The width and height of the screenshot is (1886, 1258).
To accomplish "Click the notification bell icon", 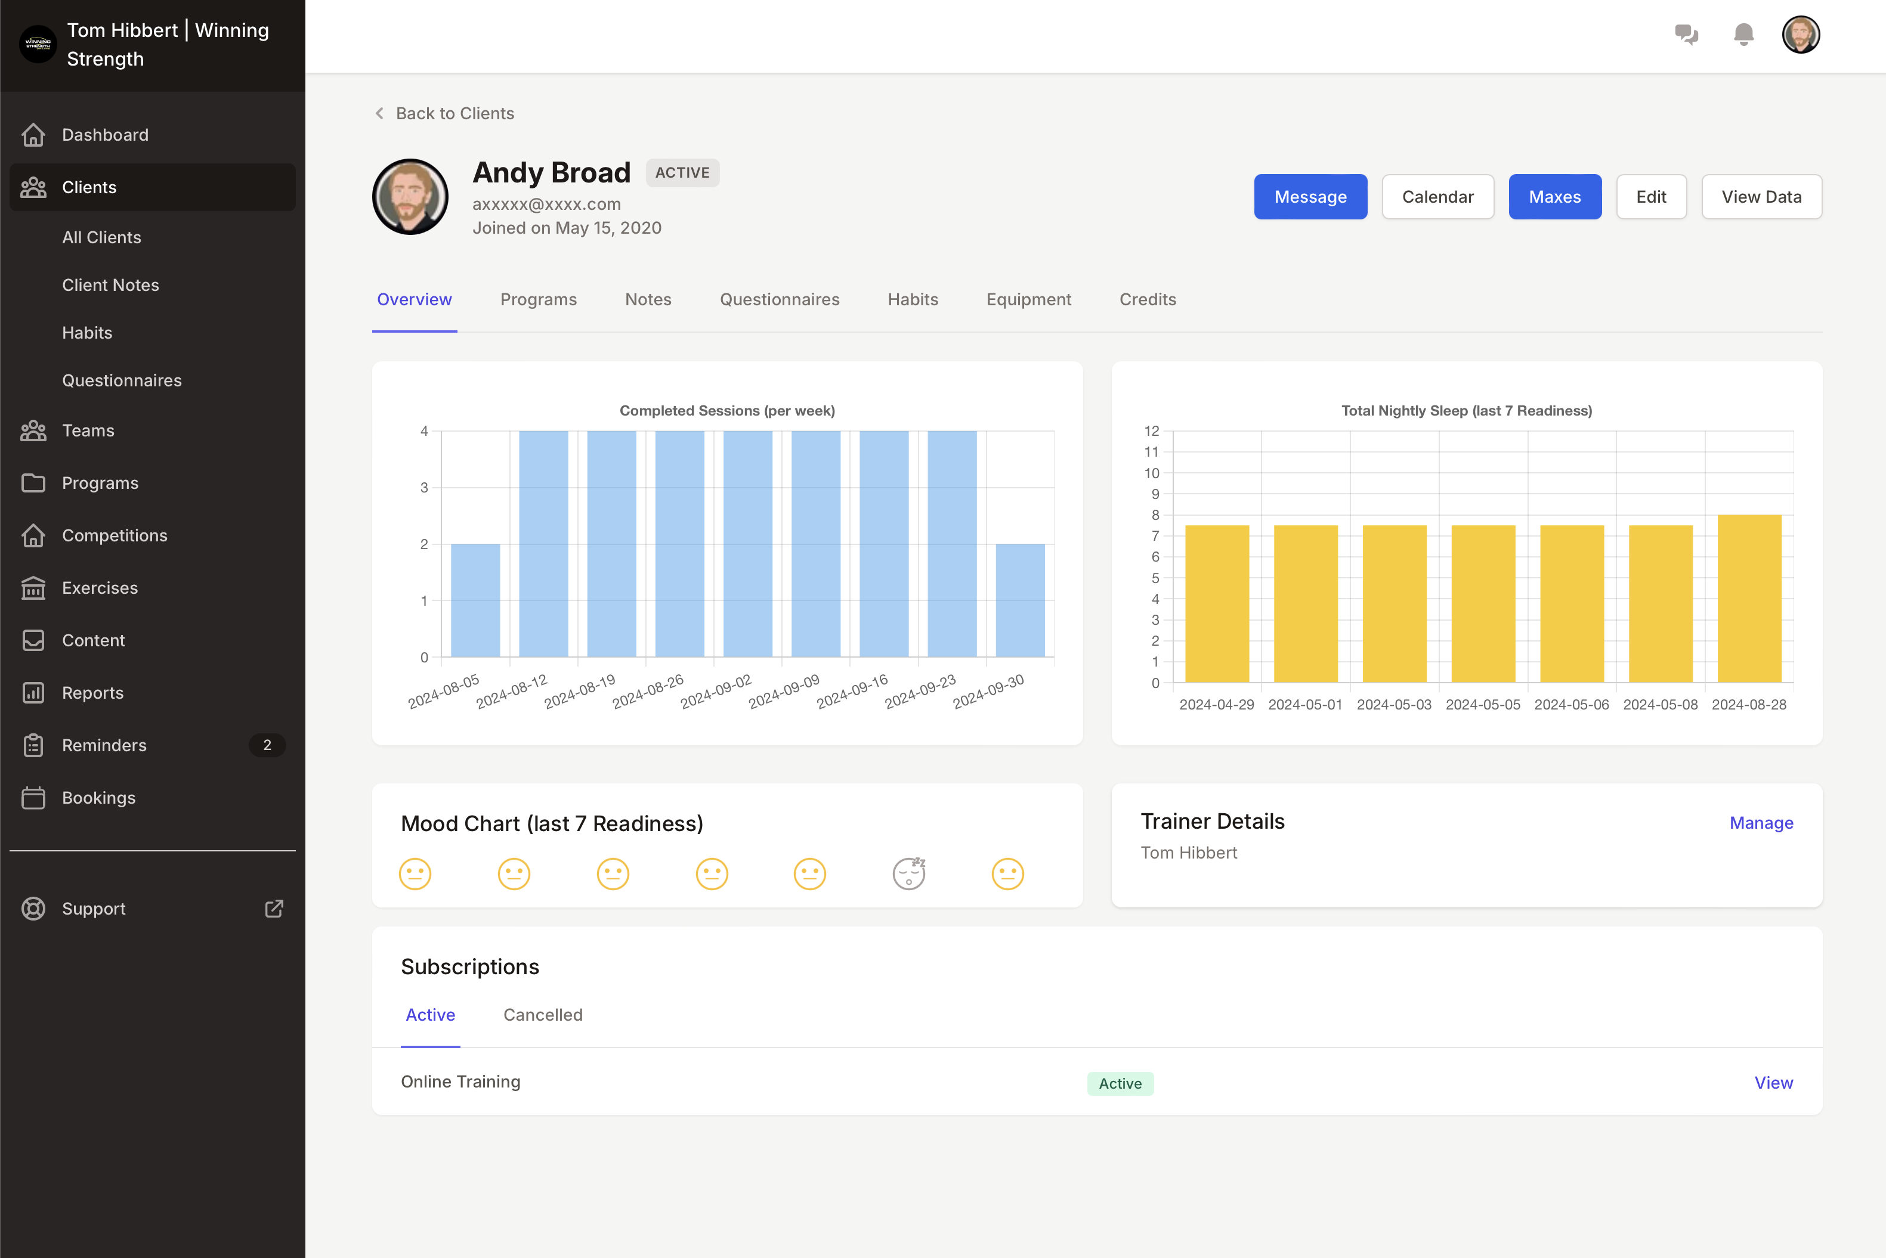I will [1744, 36].
